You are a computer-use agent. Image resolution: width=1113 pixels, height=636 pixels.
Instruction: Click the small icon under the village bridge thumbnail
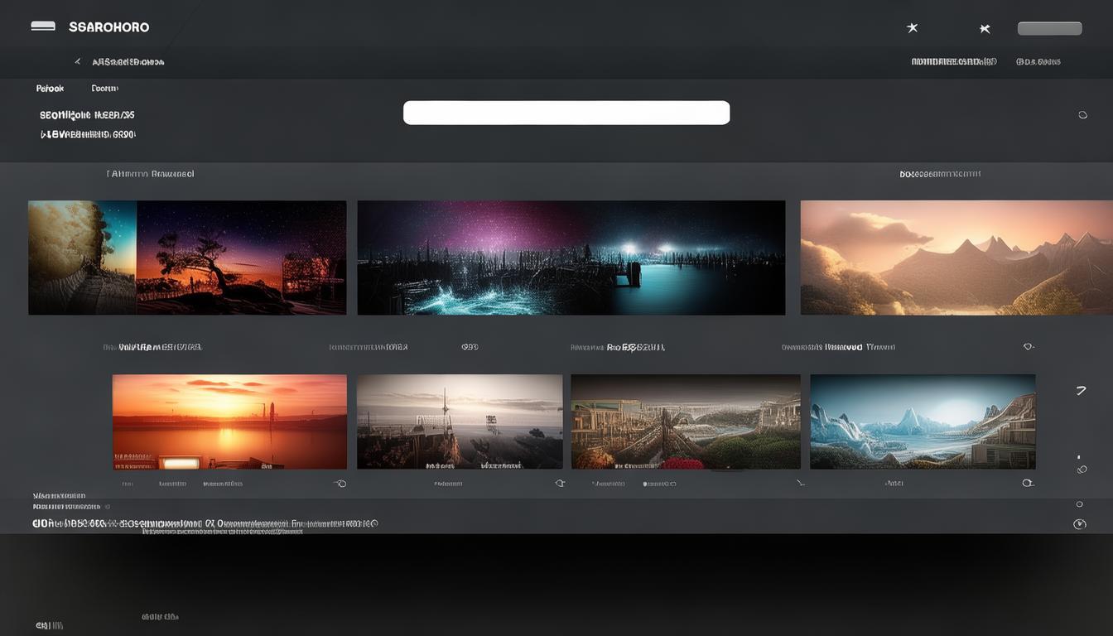pos(799,483)
